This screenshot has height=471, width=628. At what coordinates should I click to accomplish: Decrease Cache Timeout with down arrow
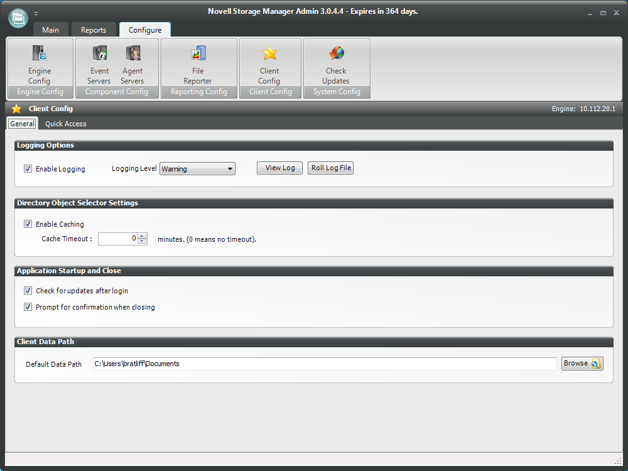click(142, 242)
